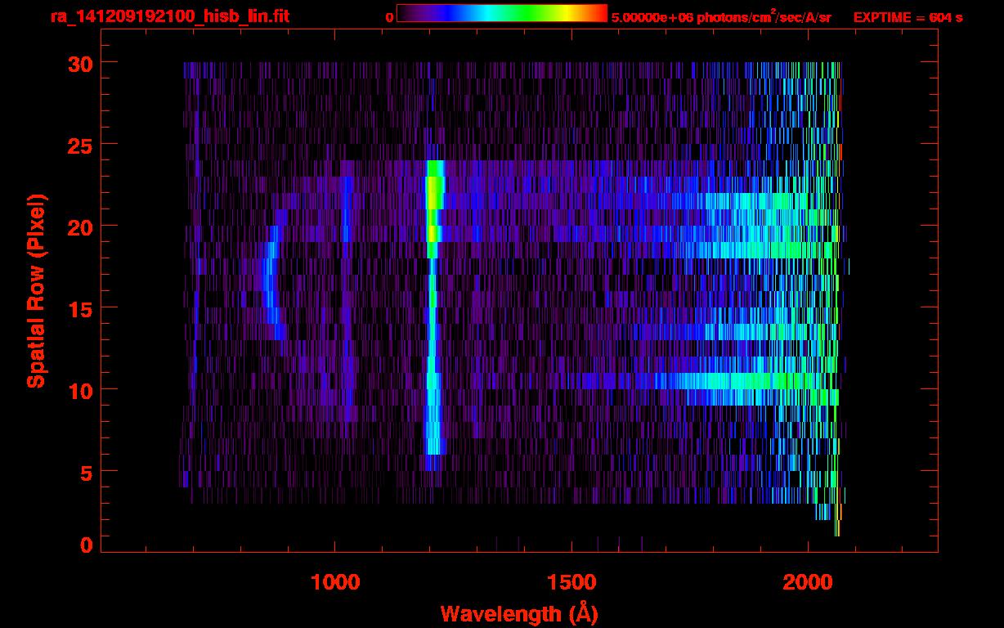Image resolution: width=1004 pixels, height=628 pixels.
Task: Click the rainbow color scale bar
Action: click(x=502, y=13)
